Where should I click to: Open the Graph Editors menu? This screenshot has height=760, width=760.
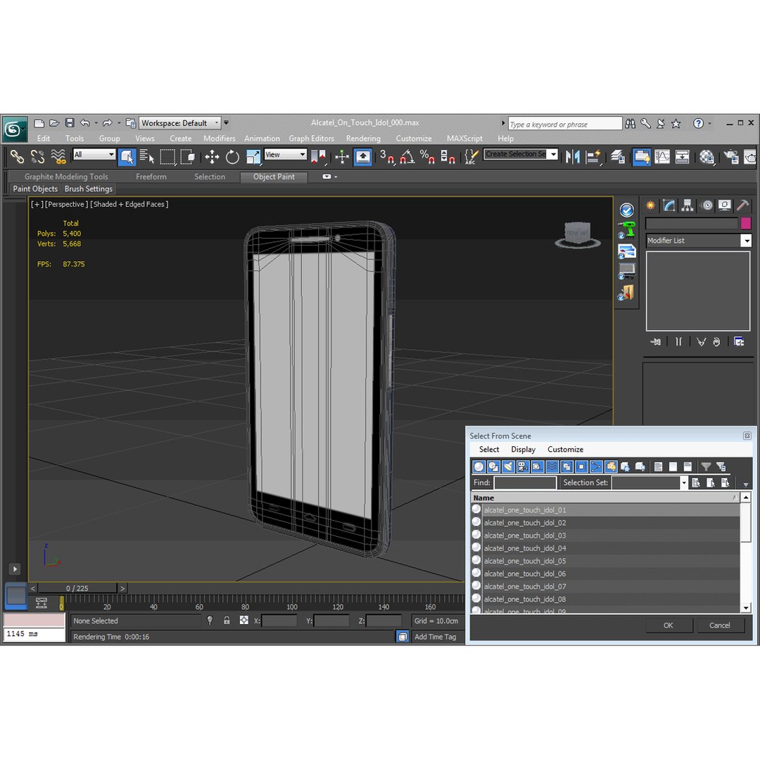pos(311,139)
